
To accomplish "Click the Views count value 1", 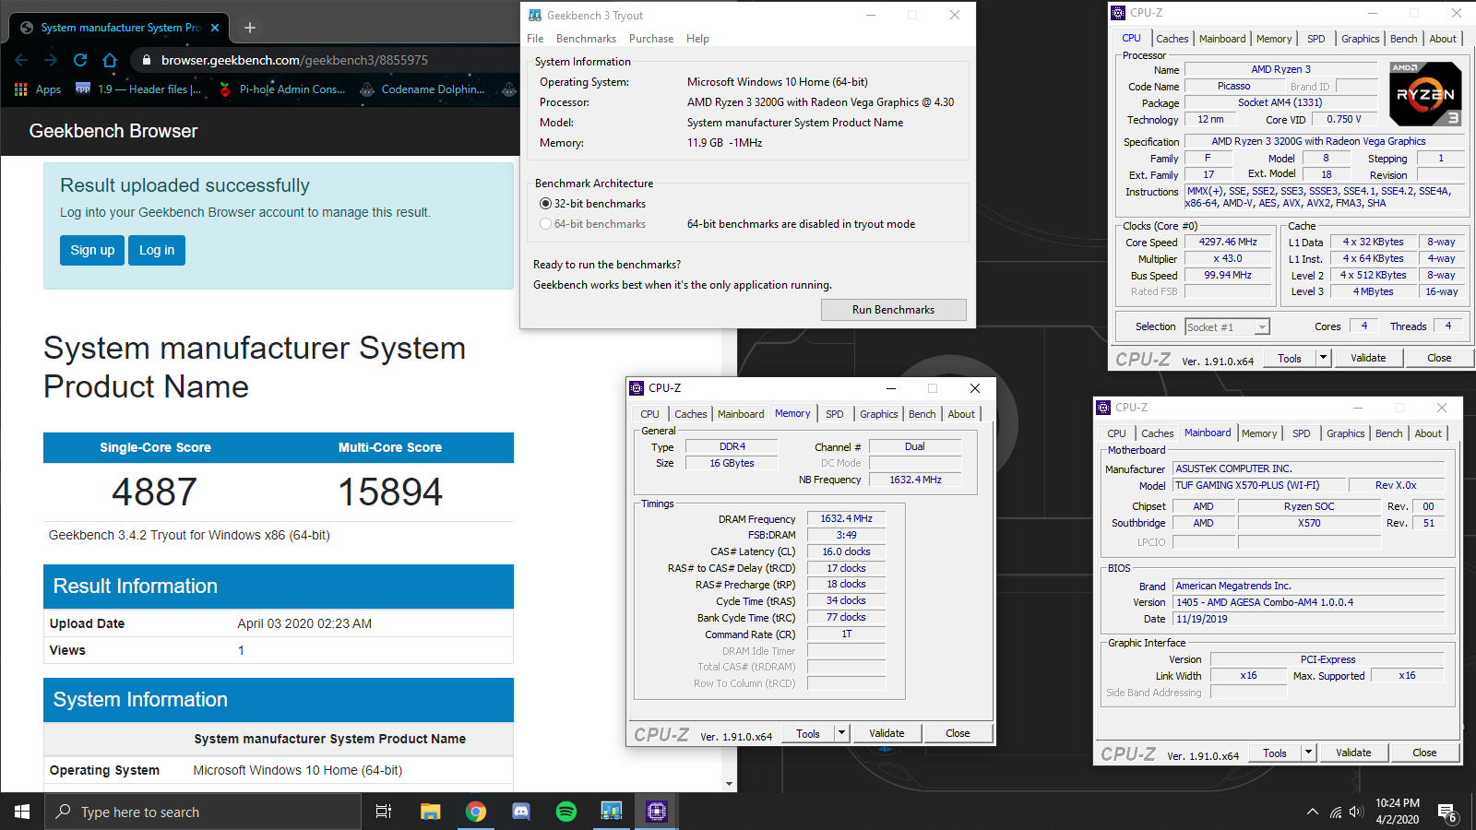I will coord(241,650).
